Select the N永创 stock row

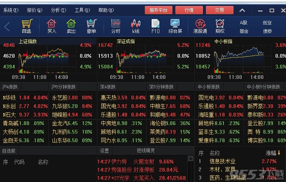(25, 106)
